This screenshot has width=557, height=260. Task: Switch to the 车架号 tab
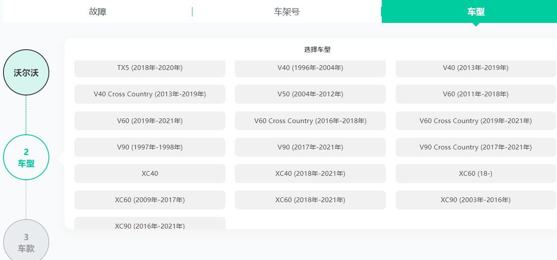287,12
